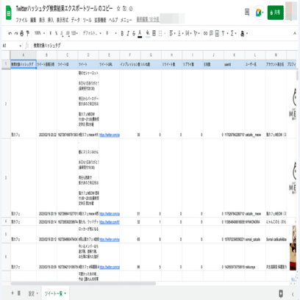Viewport: 300px width, 300px height.
Task: Redo the last undone action
Action: (x=16, y=33)
